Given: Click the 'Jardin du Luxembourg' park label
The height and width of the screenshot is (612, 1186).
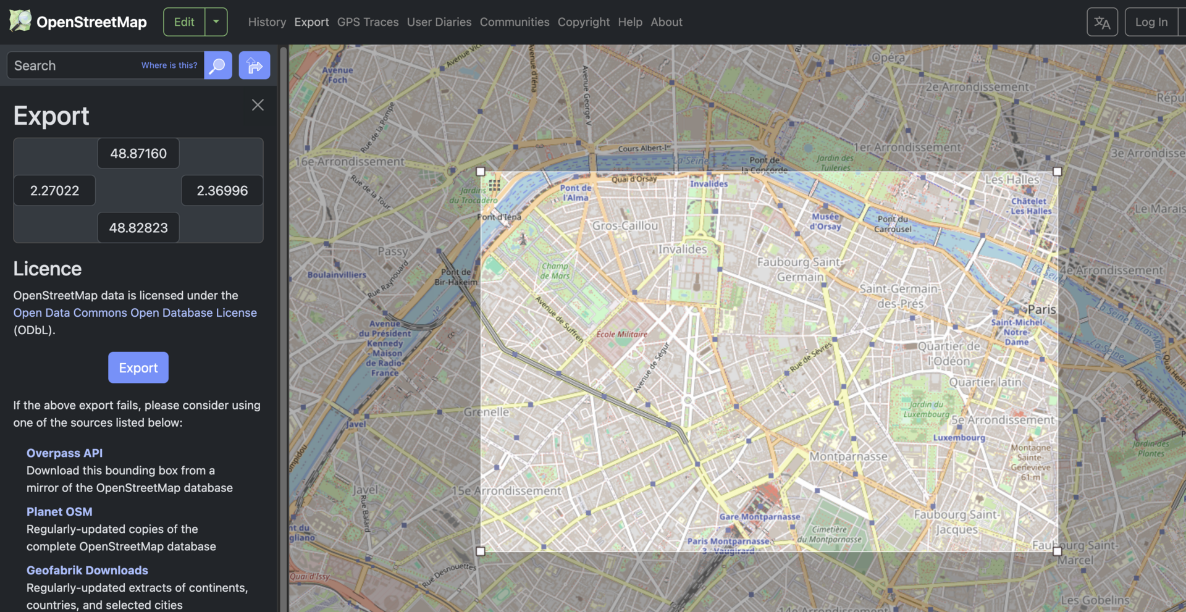Looking at the screenshot, I should (x=926, y=409).
